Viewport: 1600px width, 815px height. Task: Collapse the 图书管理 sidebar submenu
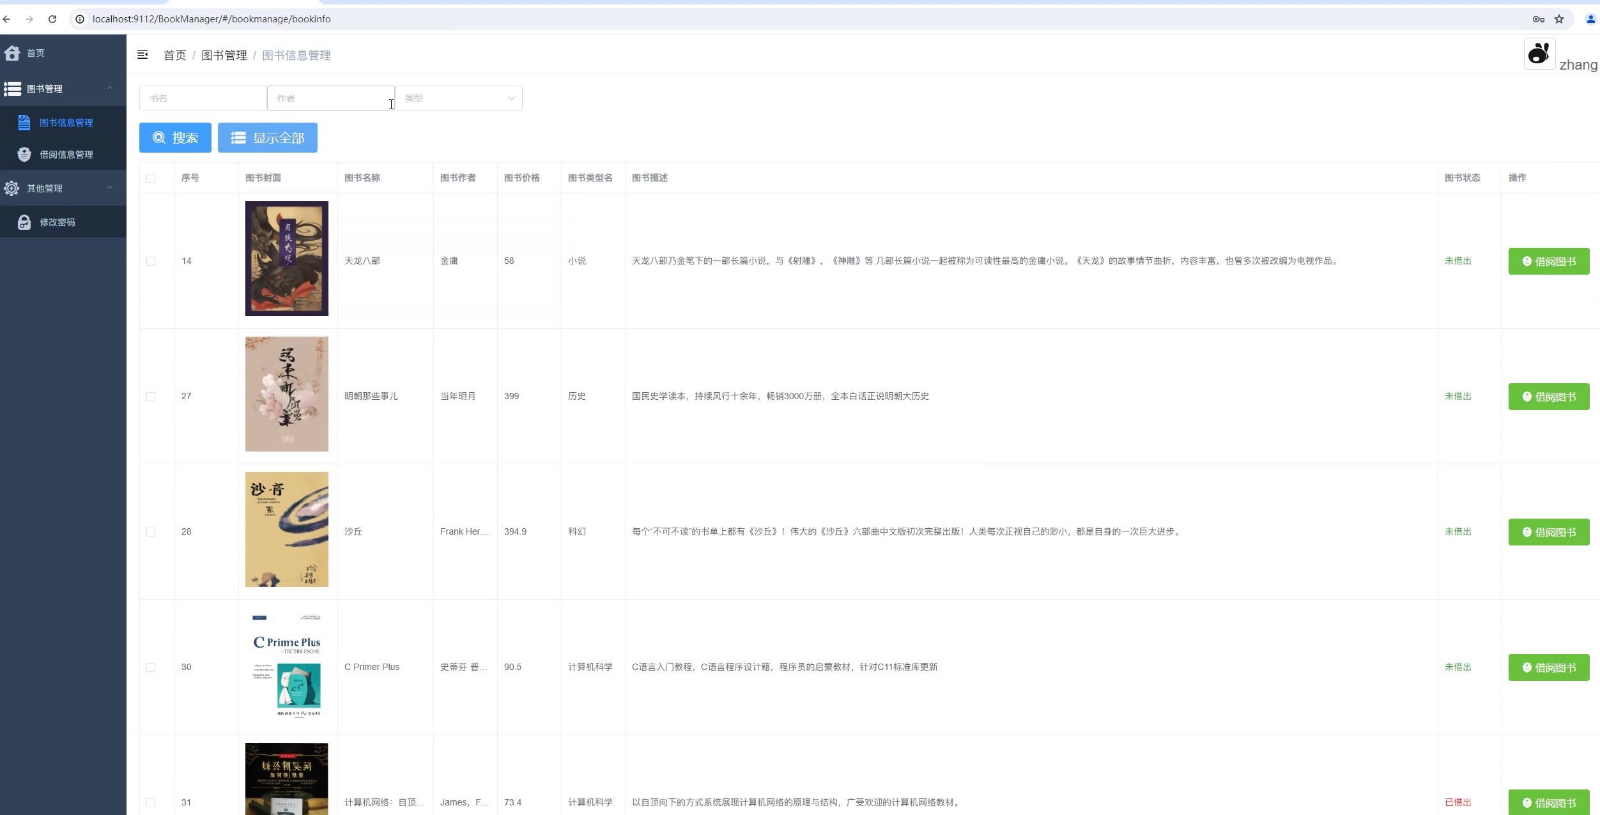tap(110, 88)
